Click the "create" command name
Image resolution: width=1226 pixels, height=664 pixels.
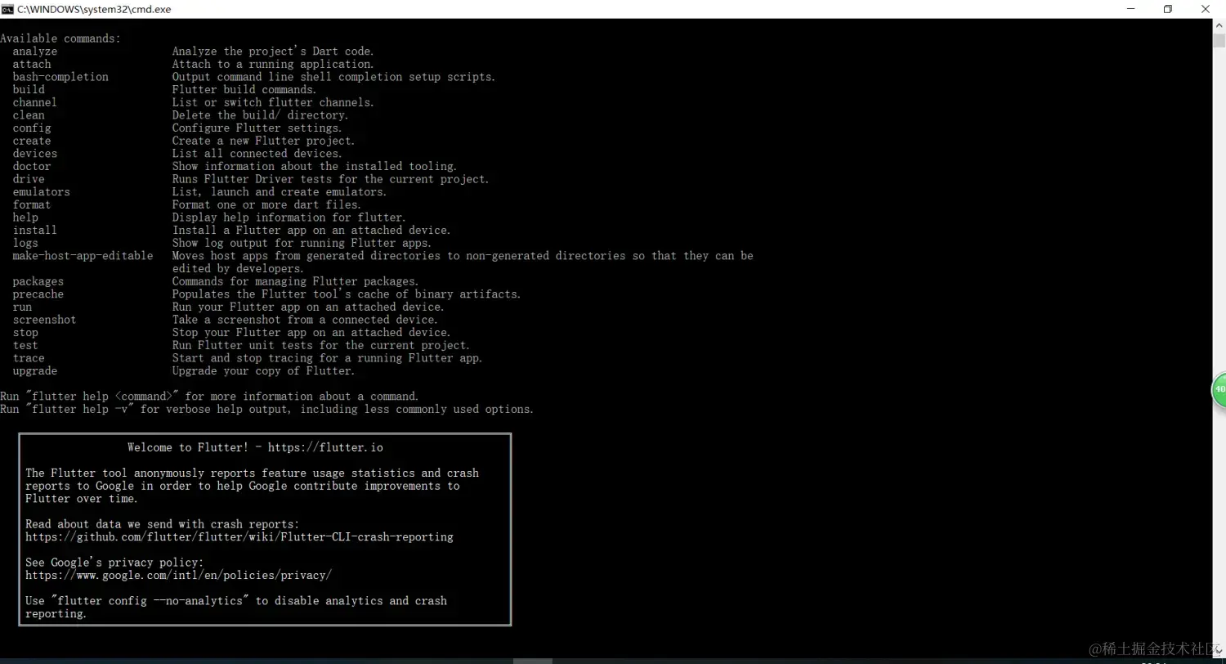tap(32, 141)
